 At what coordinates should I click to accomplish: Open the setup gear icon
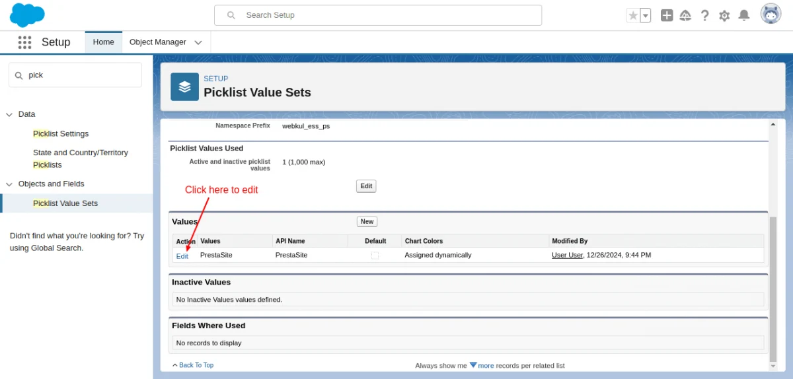coord(724,15)
